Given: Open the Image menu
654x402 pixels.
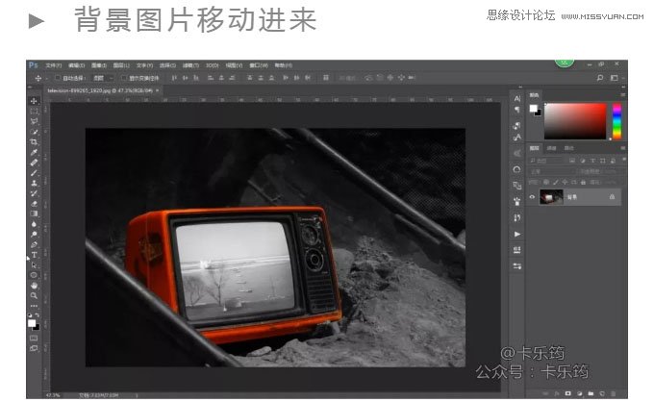Looking at the screenshot, I should (x=99, y=65).
